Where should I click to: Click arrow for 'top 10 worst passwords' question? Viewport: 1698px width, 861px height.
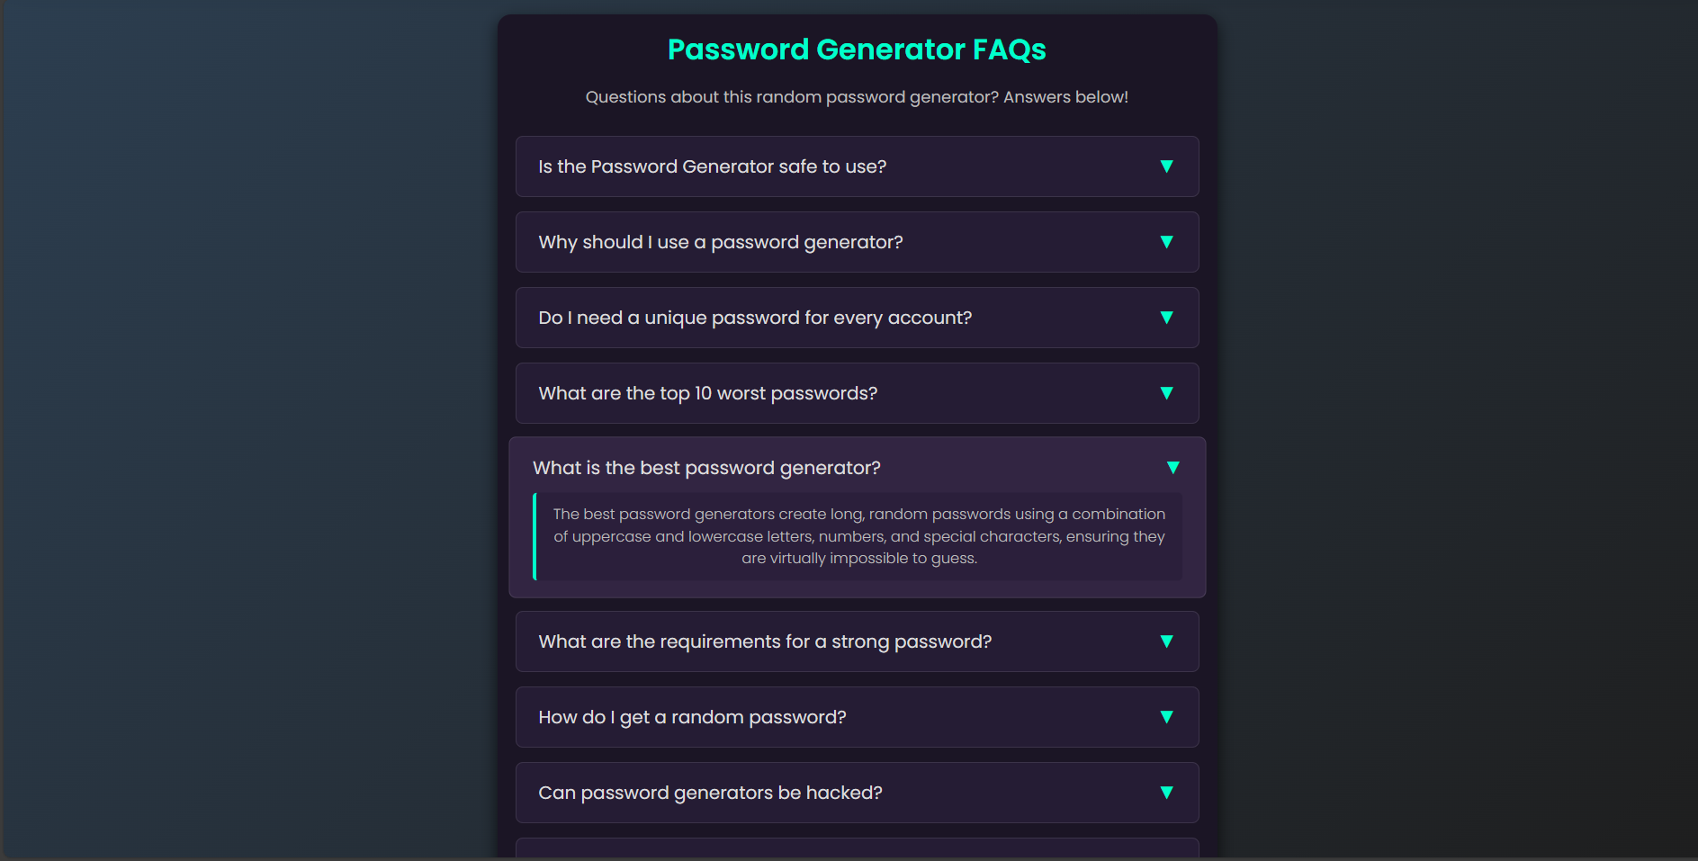(1166, 393)
